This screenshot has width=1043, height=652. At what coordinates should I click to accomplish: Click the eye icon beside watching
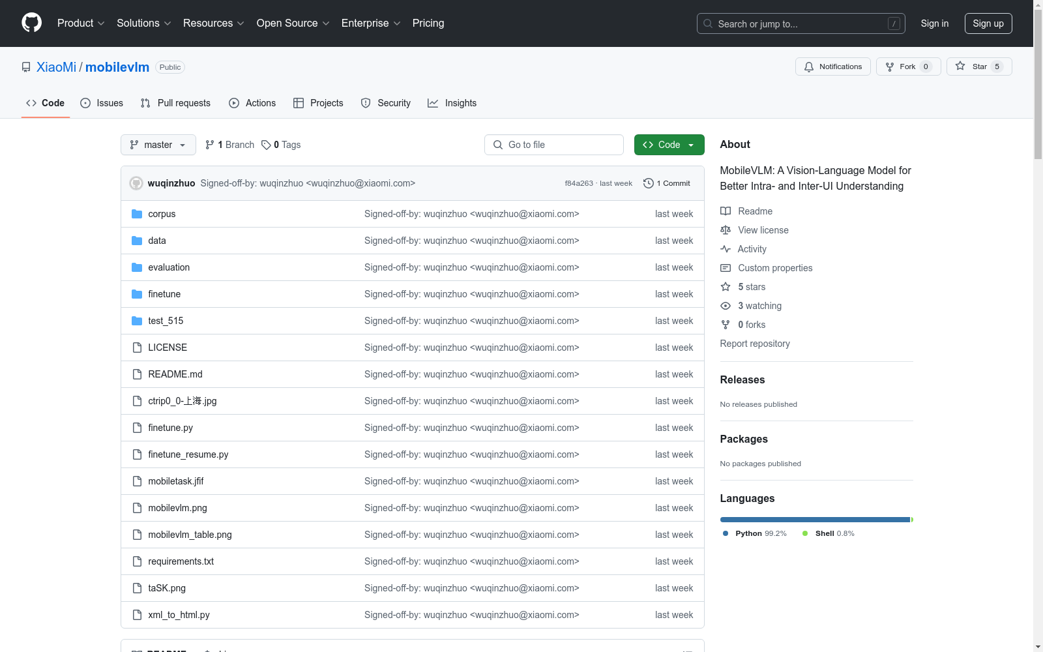click(726, 306)
